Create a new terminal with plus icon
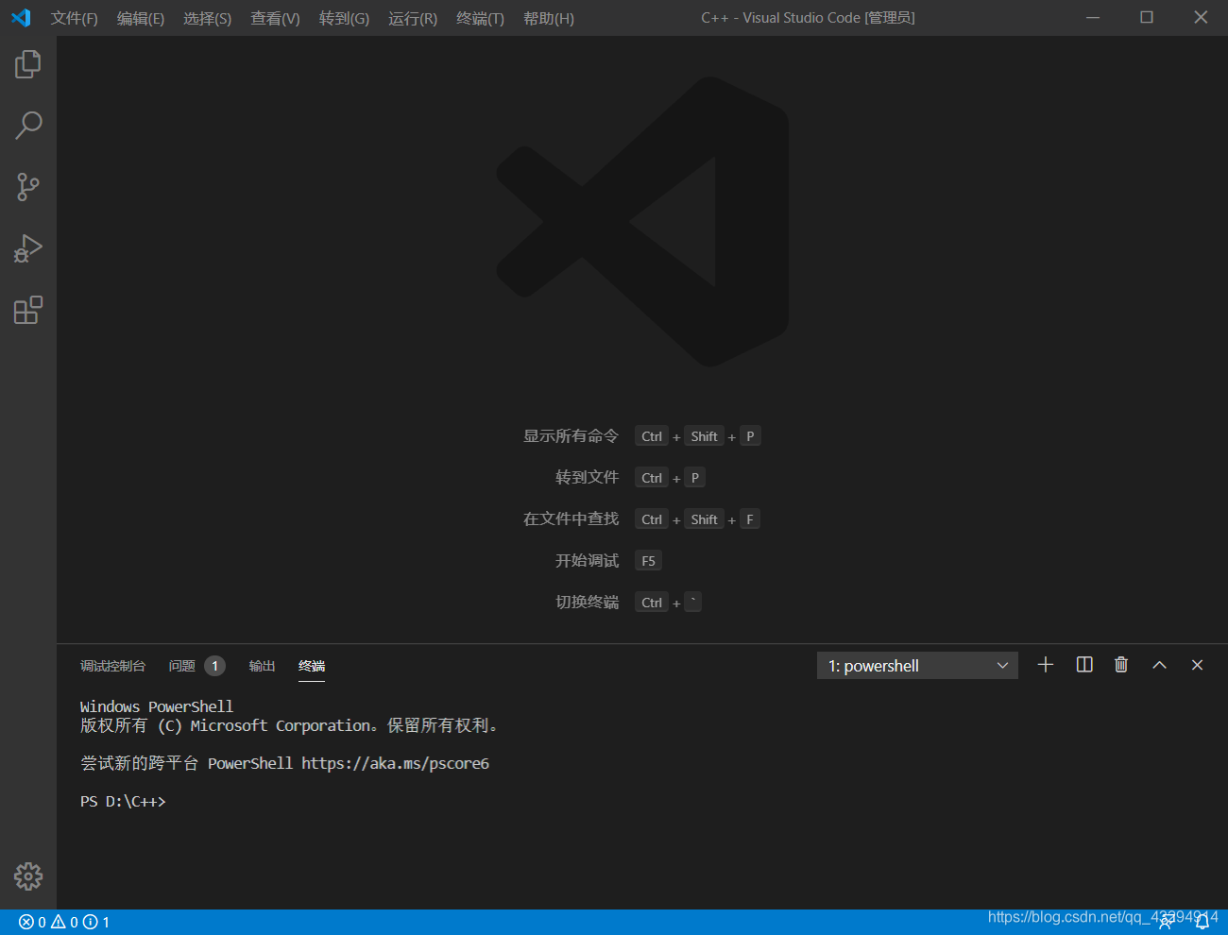1228x935 pixels. coord(1046,665)
